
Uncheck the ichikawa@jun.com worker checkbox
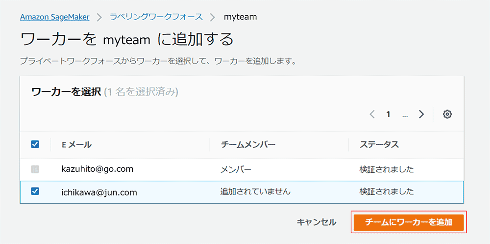35,191
